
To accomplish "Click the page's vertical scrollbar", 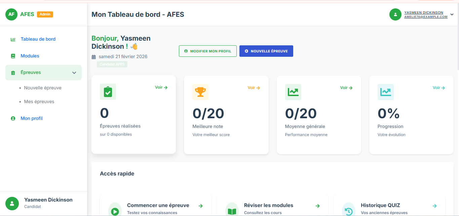I will (x=457, y=40).
